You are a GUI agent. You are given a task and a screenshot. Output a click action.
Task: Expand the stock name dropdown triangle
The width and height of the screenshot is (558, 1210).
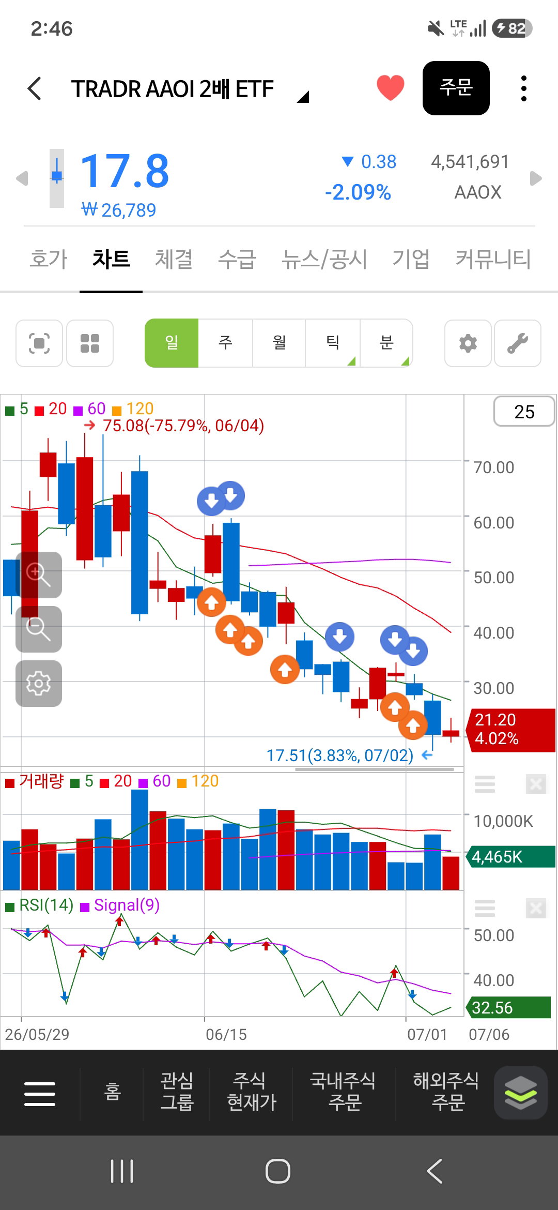coord(303,96)
